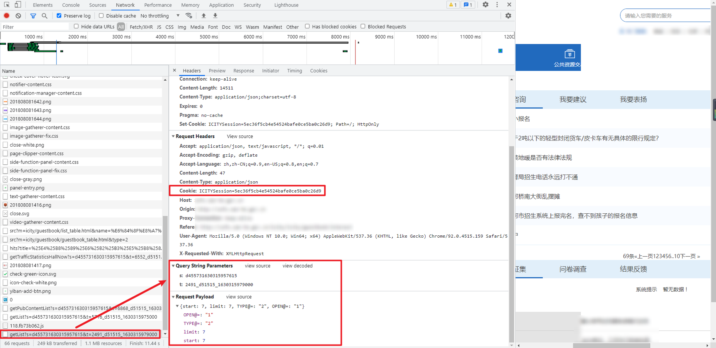This screenshot has height=348, width=716.
Task: Open the 结果反馈 page tab
Action: tap(633, 269)
